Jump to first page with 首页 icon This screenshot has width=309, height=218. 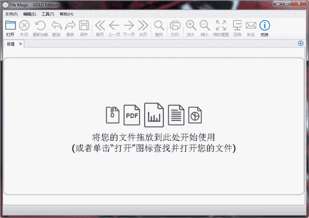[100, 25]
